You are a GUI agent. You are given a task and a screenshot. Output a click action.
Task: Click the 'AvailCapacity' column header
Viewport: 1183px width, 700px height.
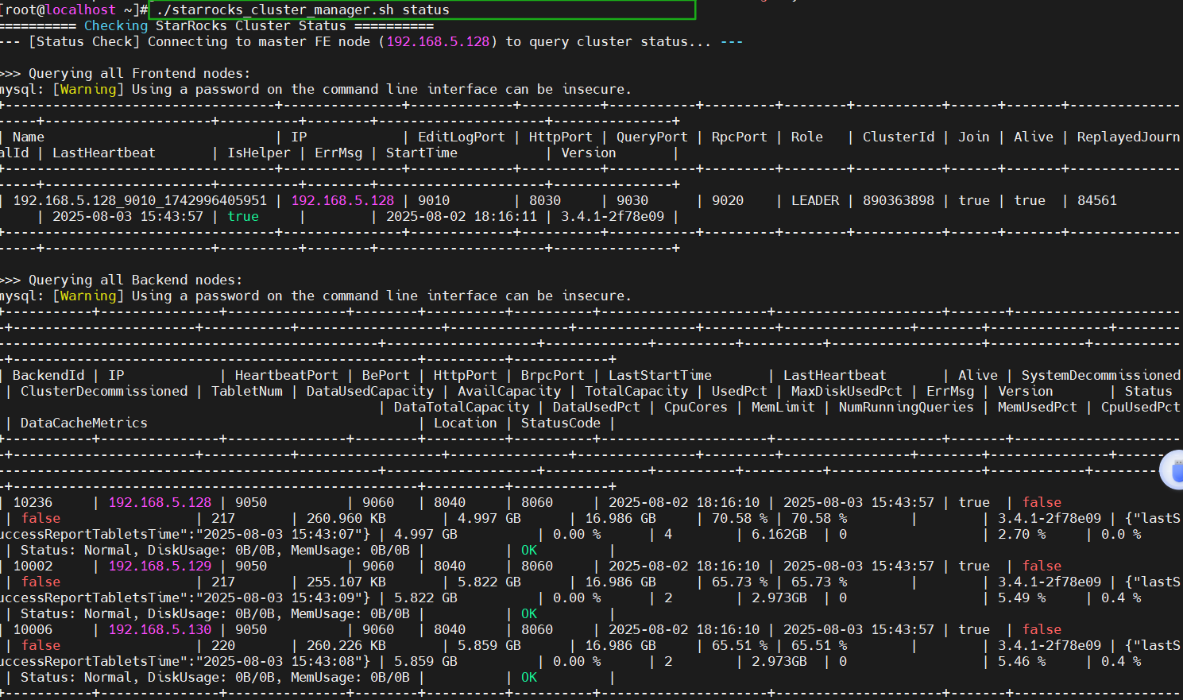pos(509,391)
